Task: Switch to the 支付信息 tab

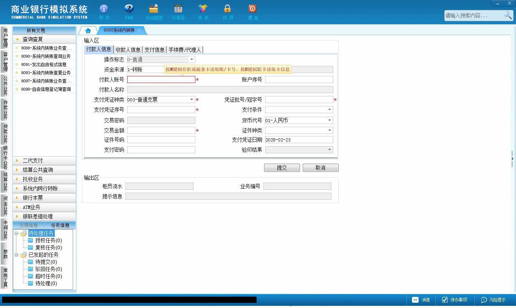Action: pos(154,50)
